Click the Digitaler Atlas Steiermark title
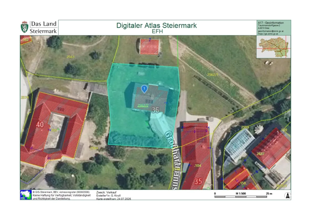Image resolution: width=311 pixels, height=220 pixels. point(157,25)
